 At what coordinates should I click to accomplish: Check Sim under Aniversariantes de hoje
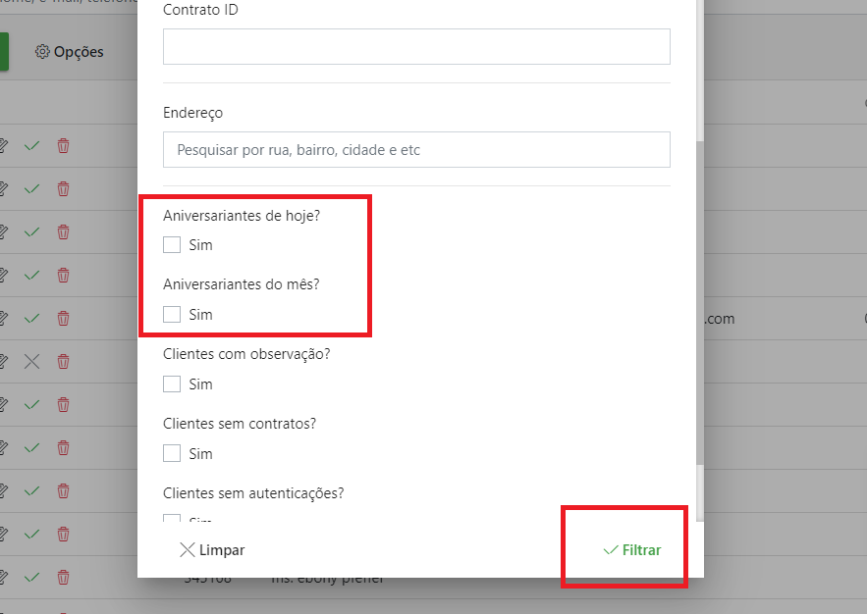coord(172,244)
